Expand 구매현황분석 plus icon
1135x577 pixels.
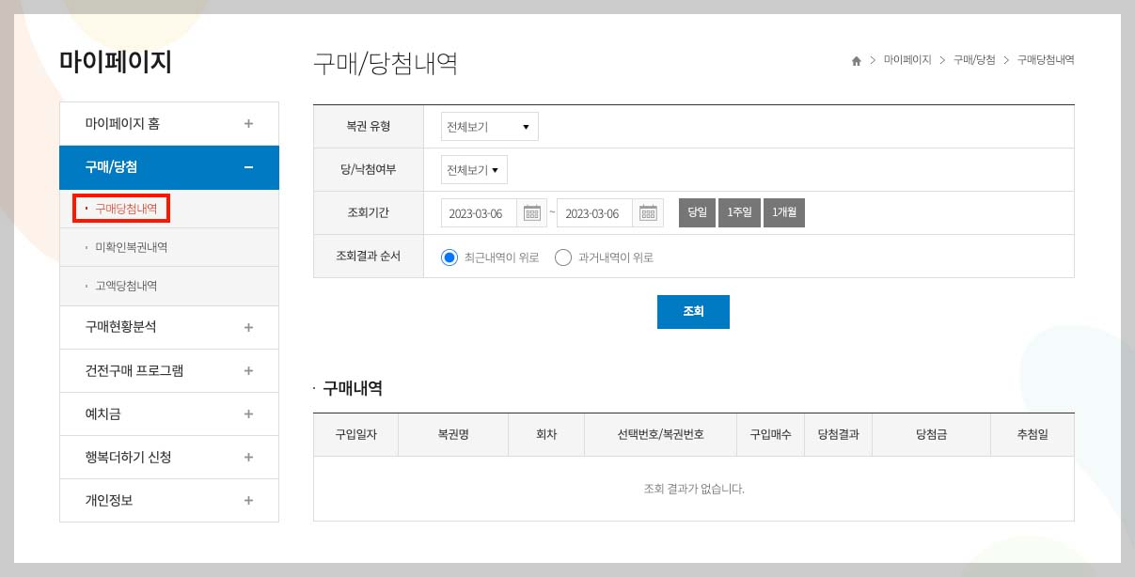point(248,327)
